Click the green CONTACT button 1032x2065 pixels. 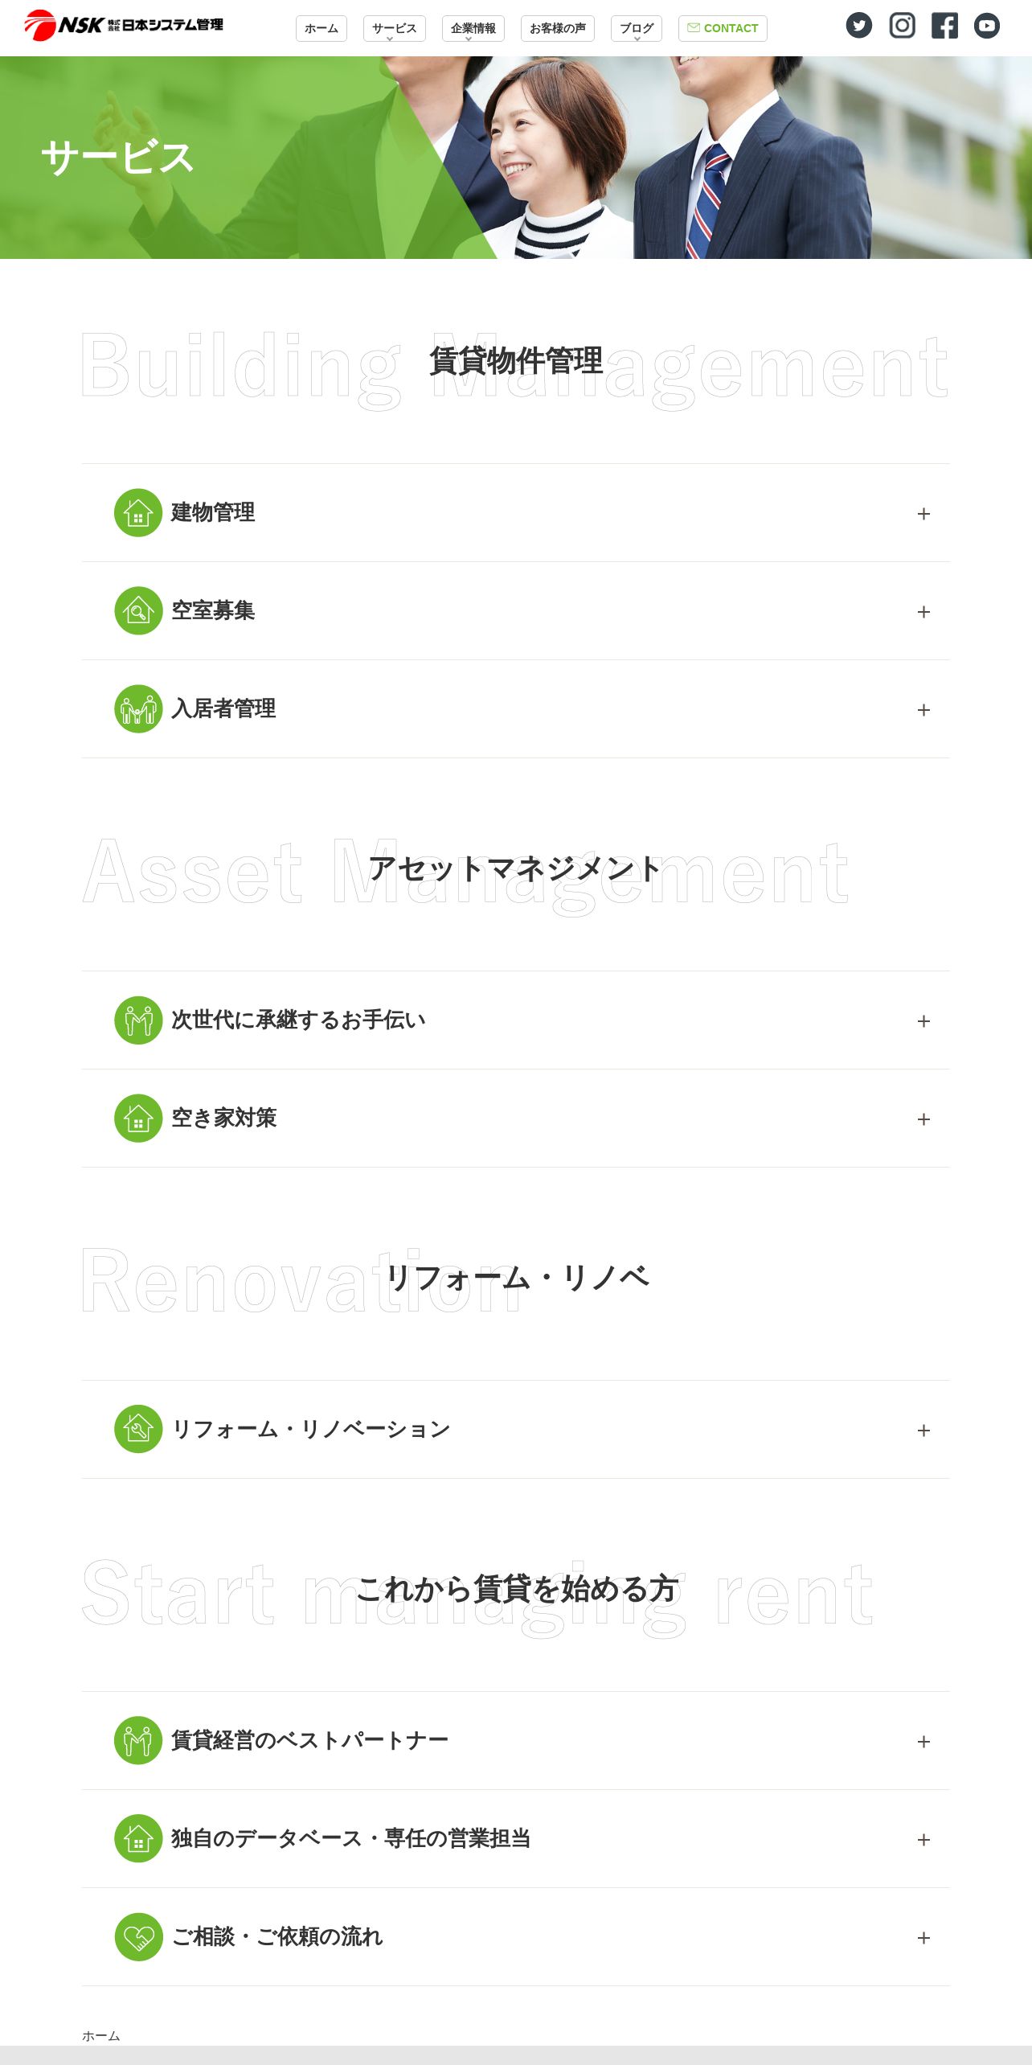pos(723,28)
